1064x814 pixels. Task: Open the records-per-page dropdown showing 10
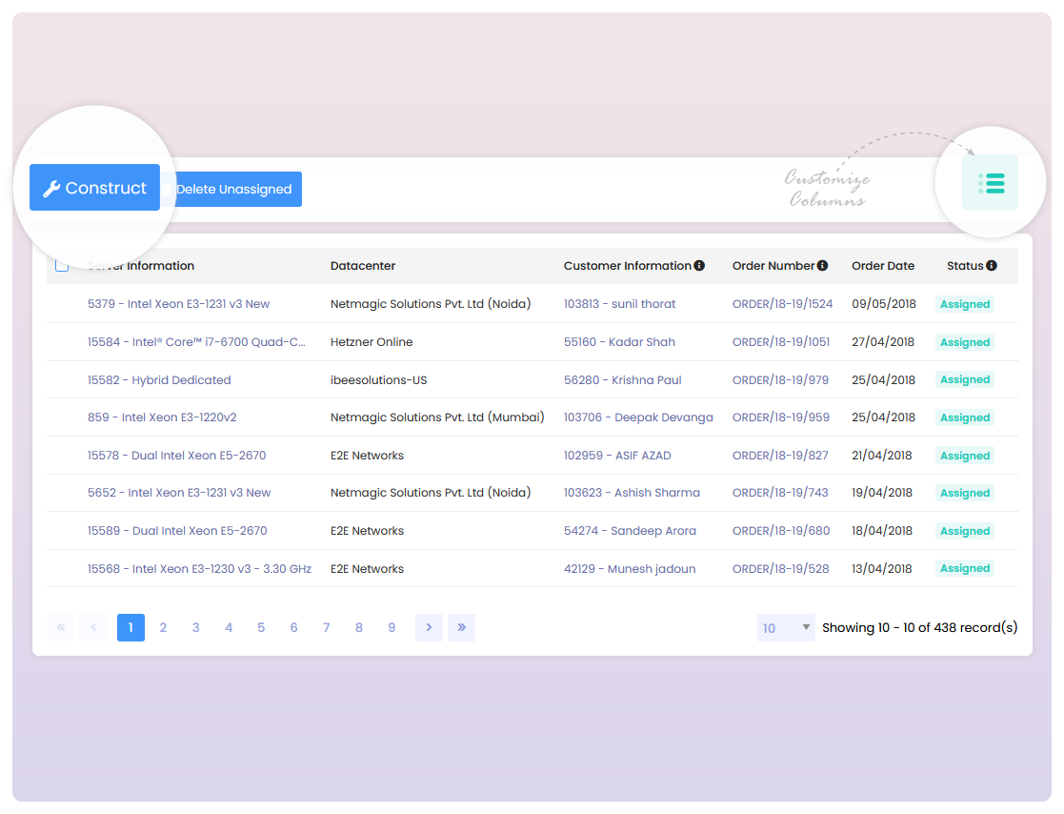coord(786,627)
